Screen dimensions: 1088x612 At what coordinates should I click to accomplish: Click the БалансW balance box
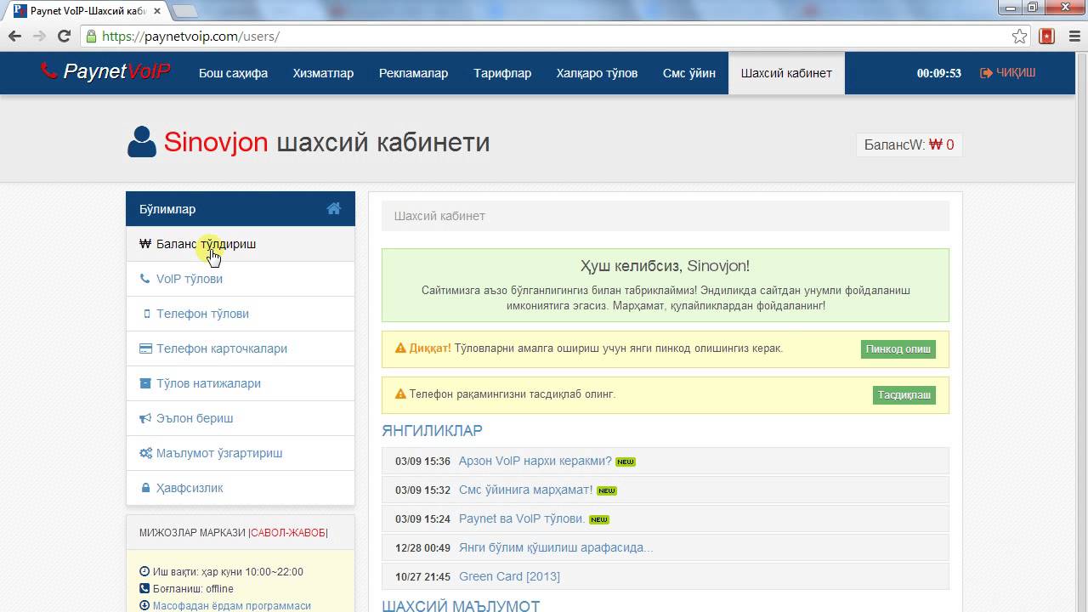(x=909, y=144)
